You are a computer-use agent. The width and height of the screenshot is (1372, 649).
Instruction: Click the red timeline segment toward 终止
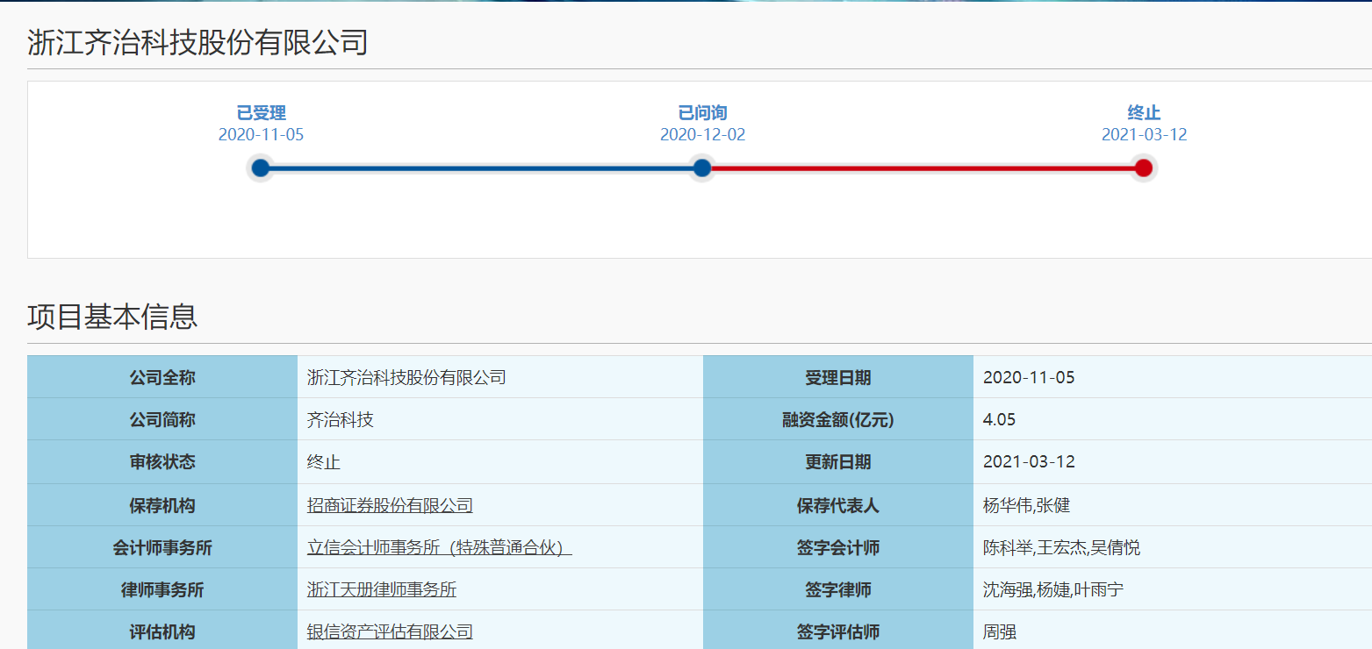[x=923, y=168]
